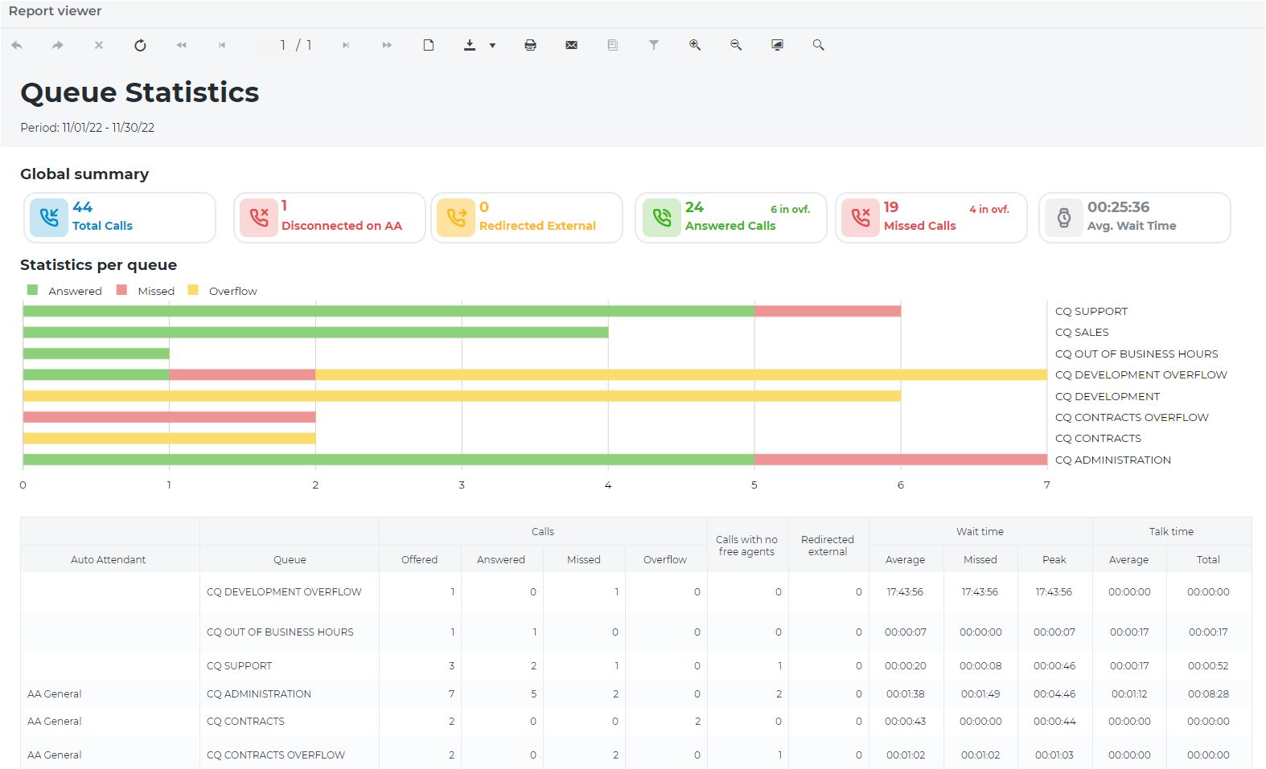Toggle the Answered series in the legend
The image size is (1266, 769).
[66, 291]
